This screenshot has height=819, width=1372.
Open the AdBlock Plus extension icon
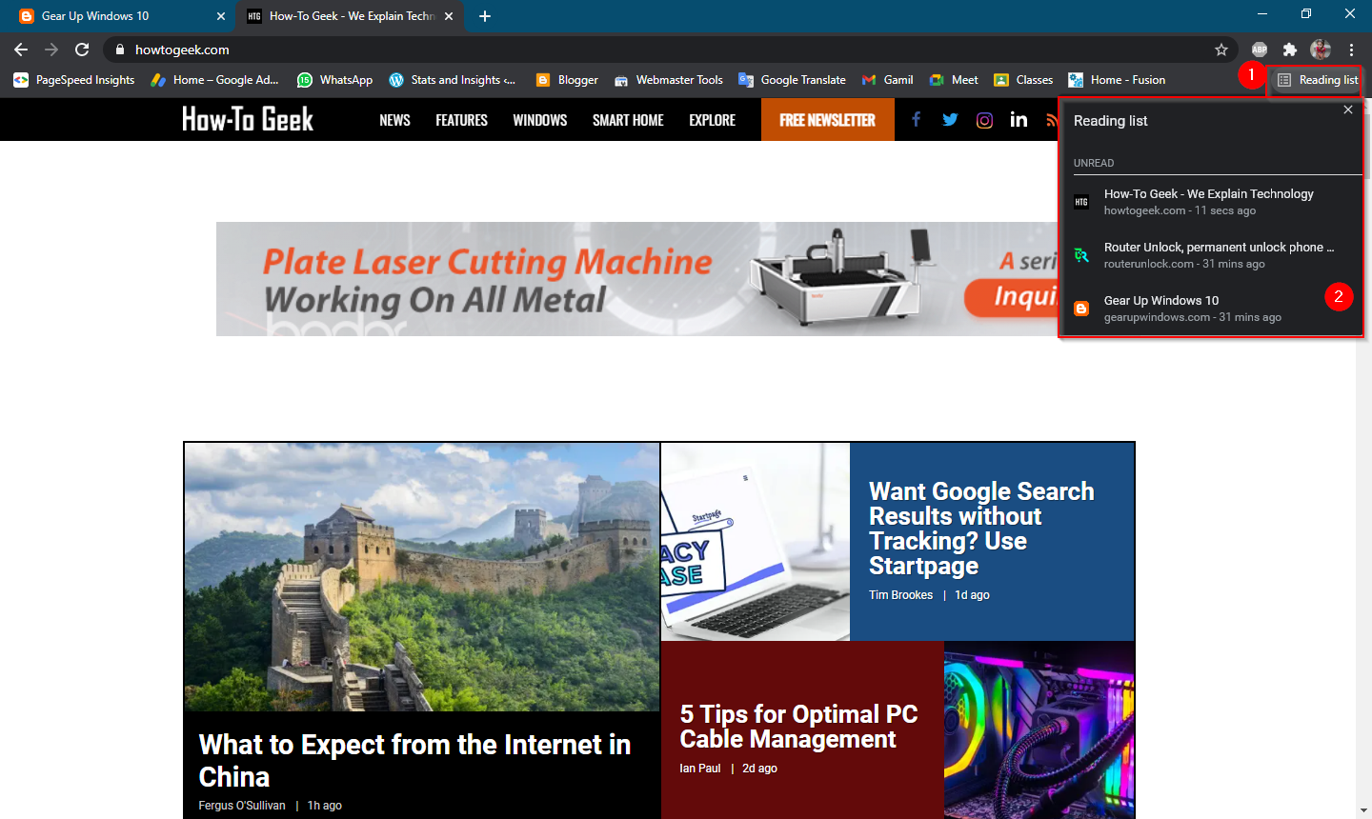[1260, 50]
